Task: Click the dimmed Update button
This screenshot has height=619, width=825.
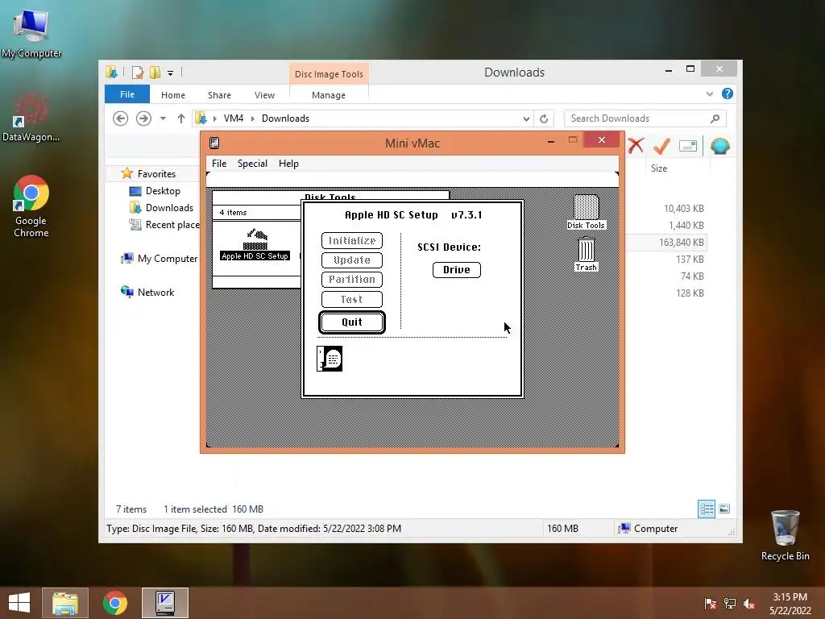Action: point(352,260)
